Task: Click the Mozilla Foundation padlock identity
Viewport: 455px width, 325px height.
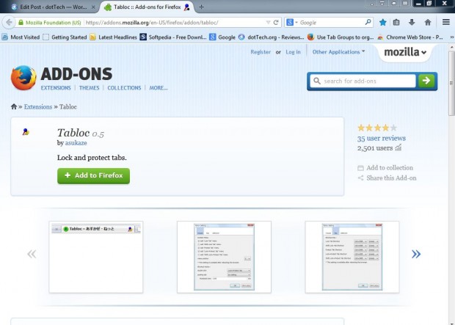Action: coord(50,22)
